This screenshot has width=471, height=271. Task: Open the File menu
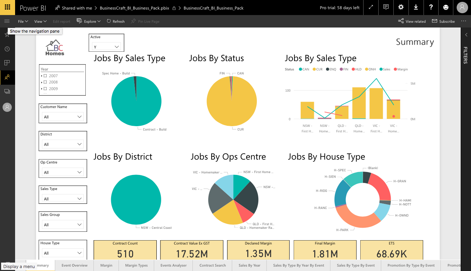[x=23, y=21]
